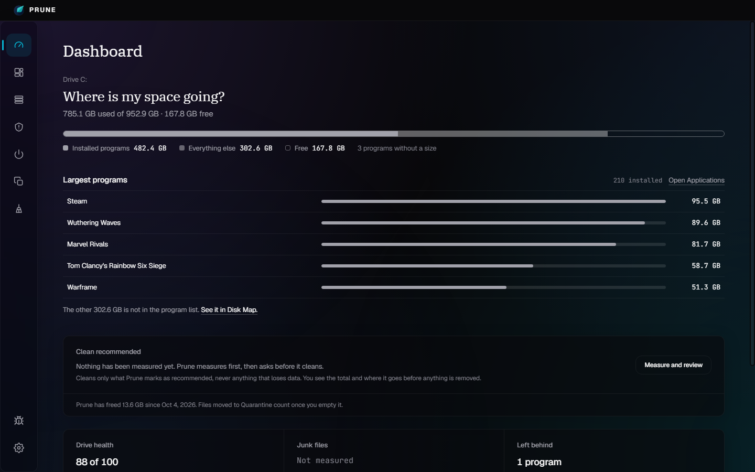Click the 58.7 GB size value
Image resolution: width=755 pixels, height=472 pixels.
click(706, 266)
